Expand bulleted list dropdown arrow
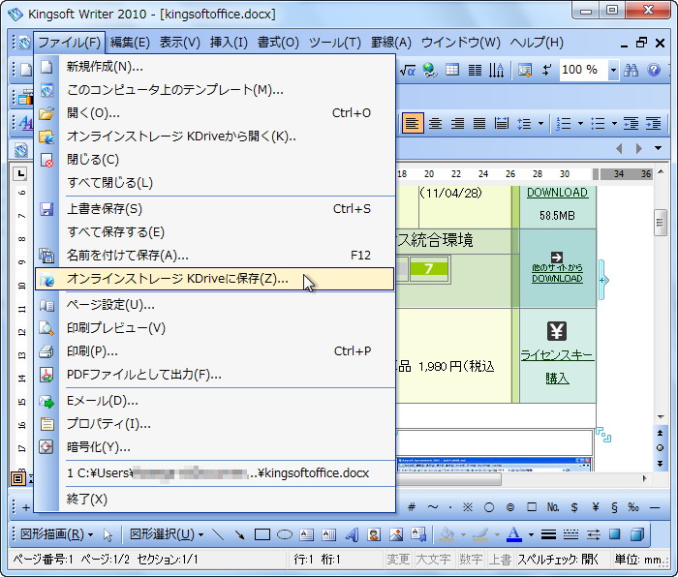The height and width of the screenshot is (577, 678). (x=614, y=124)
